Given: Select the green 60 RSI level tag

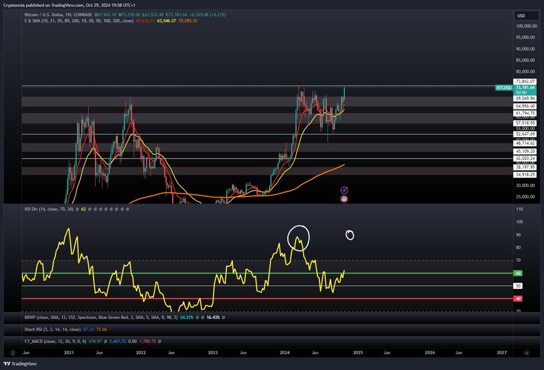Looking at the screenshot, I should [519, 273].
